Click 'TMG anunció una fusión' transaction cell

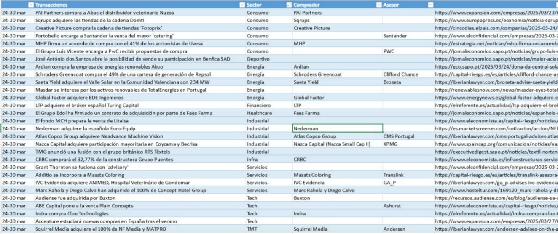(x=140, y=152)
